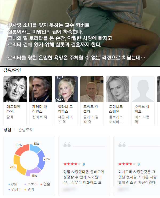
Task: Open director 애드리안 라인's photo
Action: 15,89
